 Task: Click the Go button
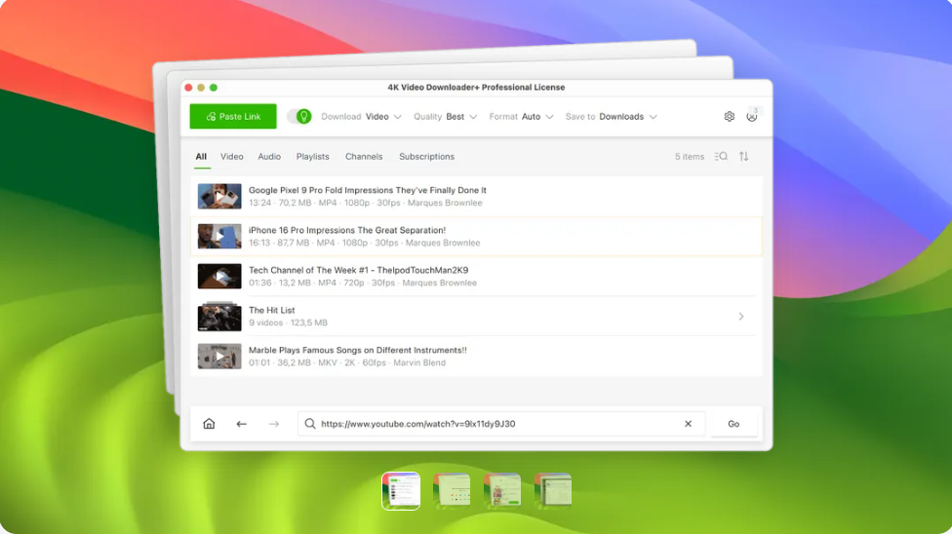coord(734,424)
